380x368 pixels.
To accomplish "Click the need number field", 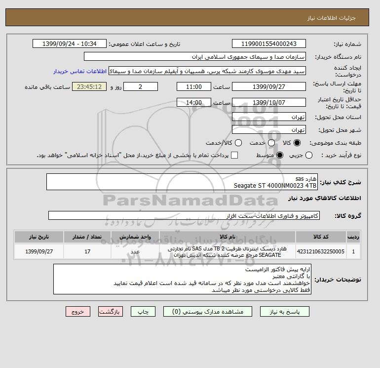I will (x=269, y=43).
